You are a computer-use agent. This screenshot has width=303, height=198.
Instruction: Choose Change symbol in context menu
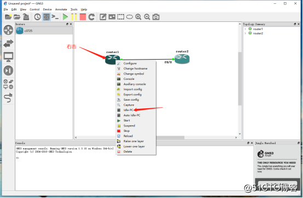click(136, 74)
